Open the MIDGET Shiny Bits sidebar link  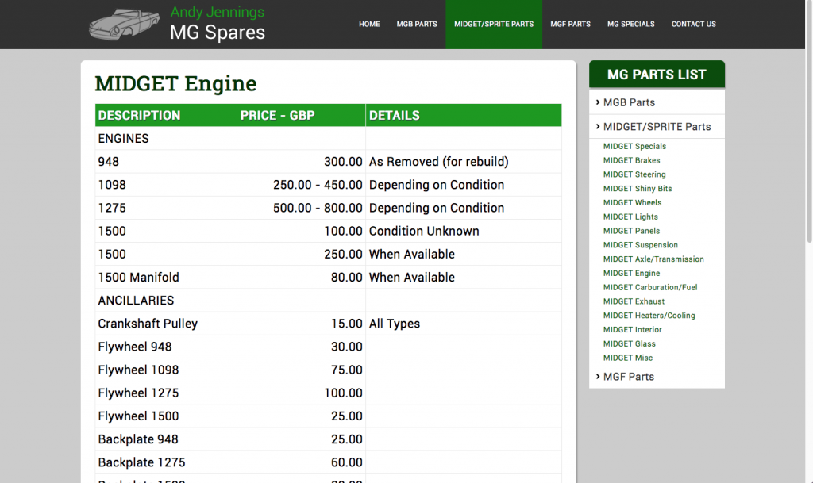(638, 189)
